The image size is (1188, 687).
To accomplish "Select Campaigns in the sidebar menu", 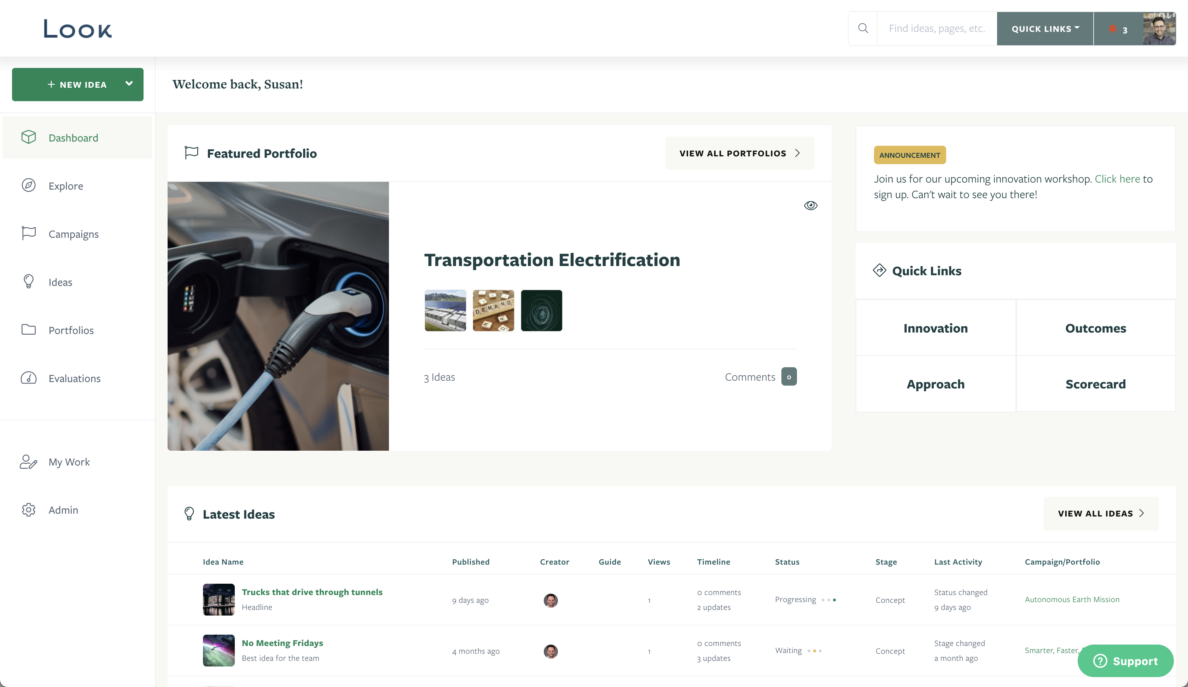I will [74, 233].
